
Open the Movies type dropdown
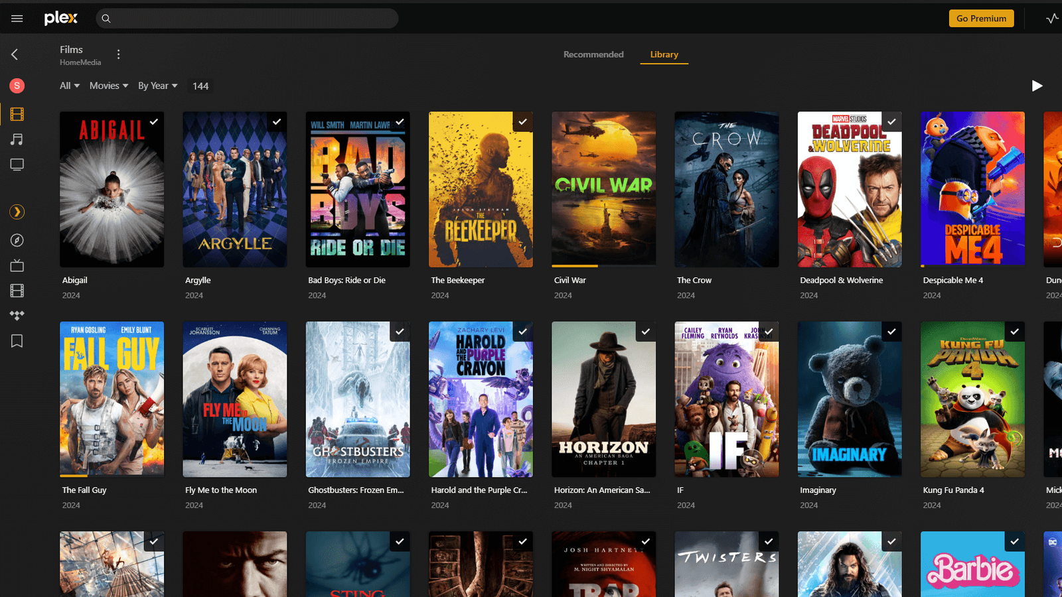coord(108,86)
